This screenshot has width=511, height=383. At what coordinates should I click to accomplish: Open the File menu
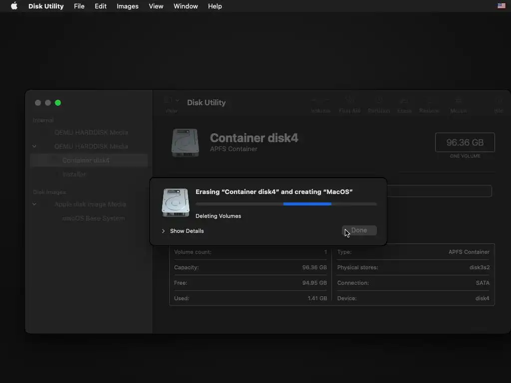(79, 6)
